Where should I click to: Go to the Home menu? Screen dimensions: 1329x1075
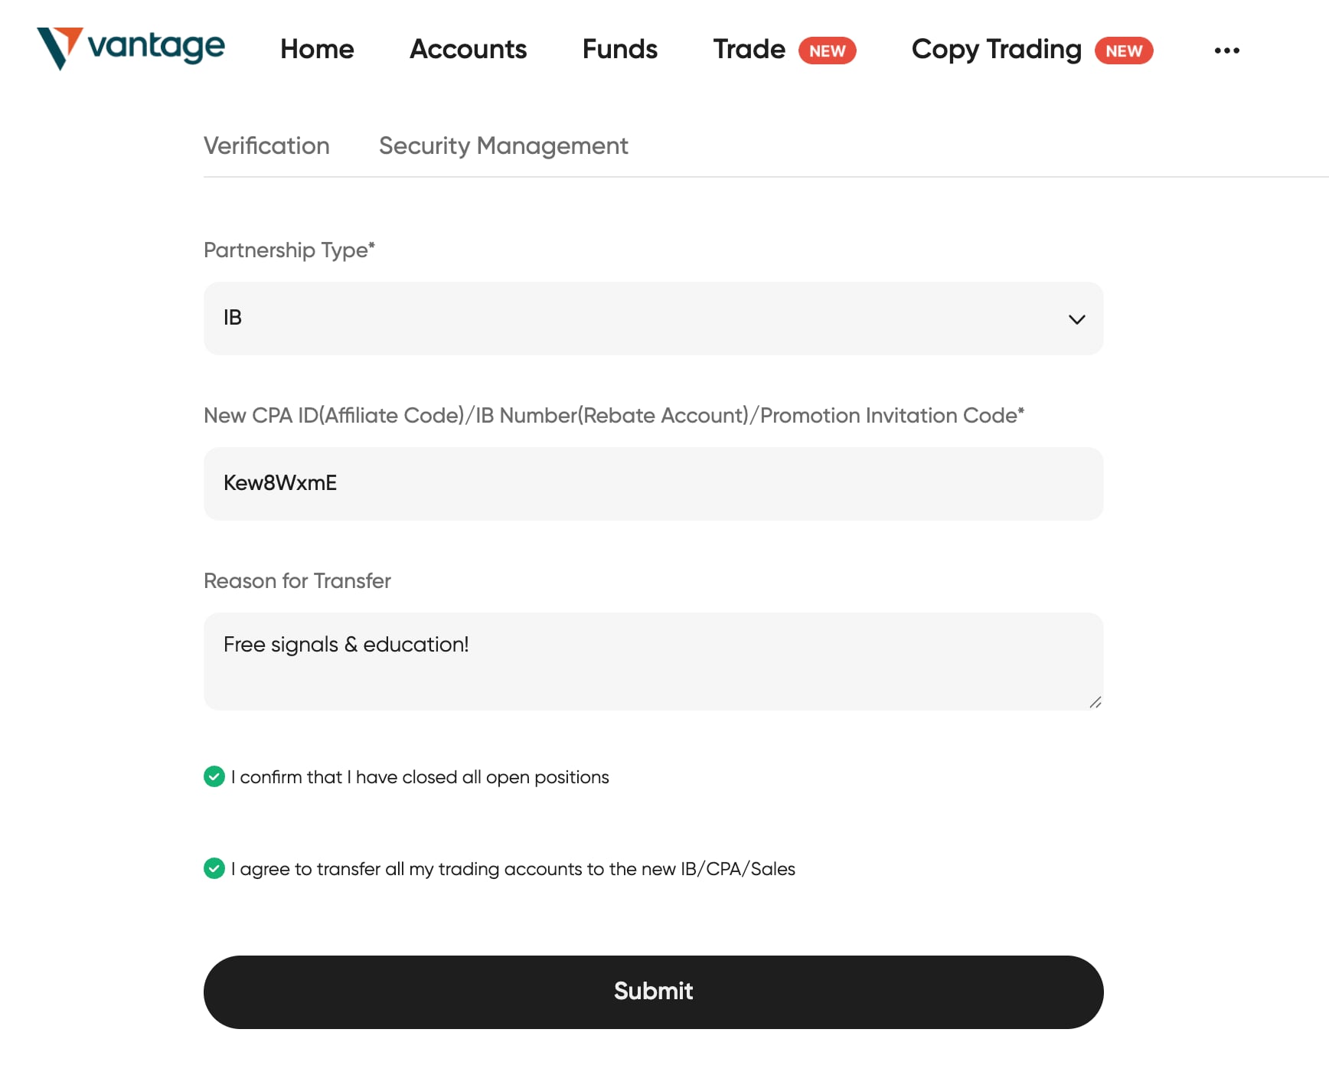317,49
